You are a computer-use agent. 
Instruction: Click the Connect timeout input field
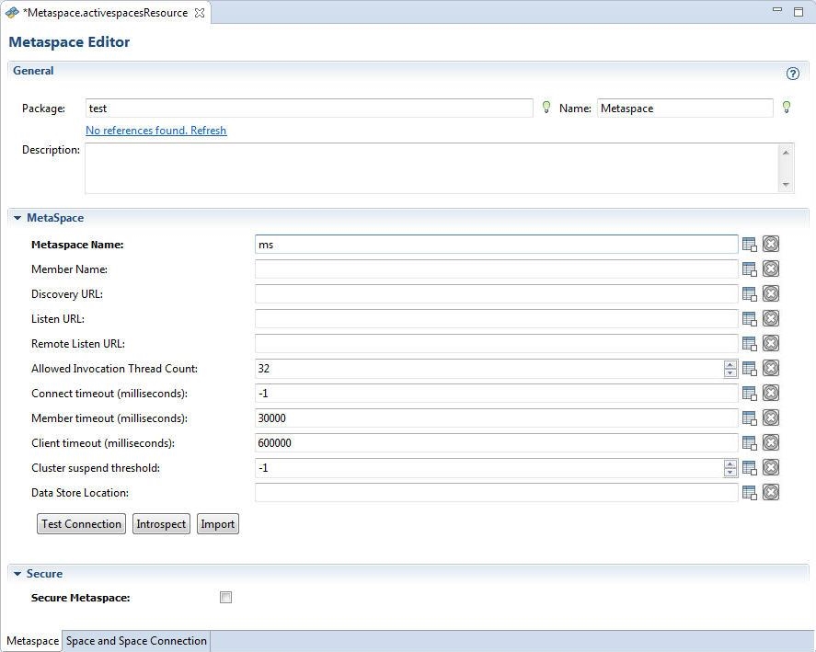(497, 394)
